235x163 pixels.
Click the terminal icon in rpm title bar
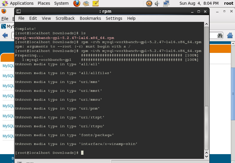(19, 11)
